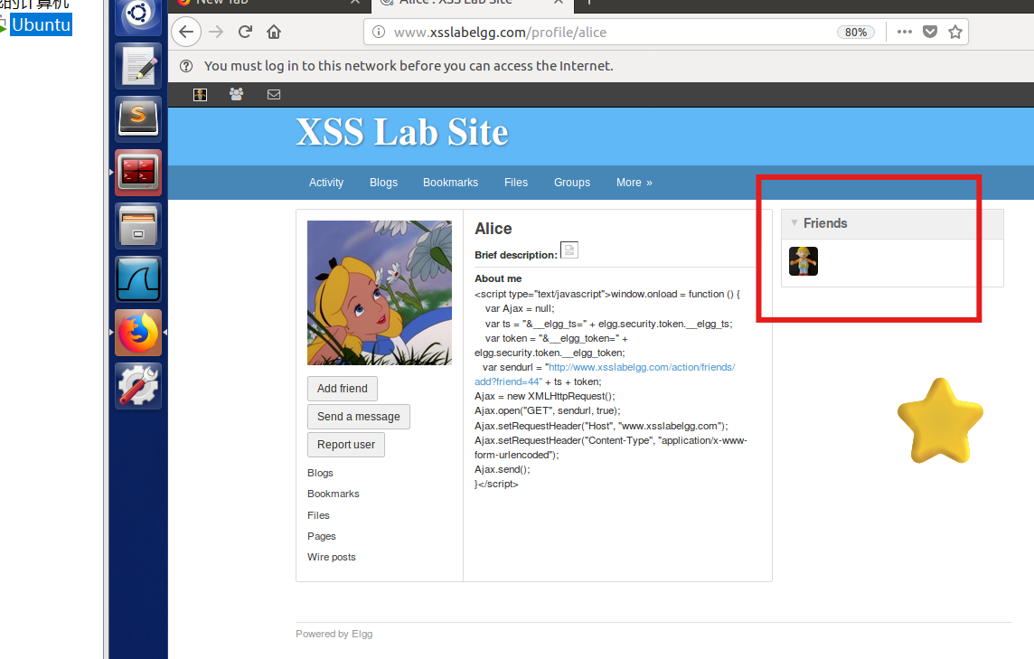Image resolution: width=1034 pixels, height=659 pixels.
Task: Click the browser back arrow button
Action: point(186,32)
